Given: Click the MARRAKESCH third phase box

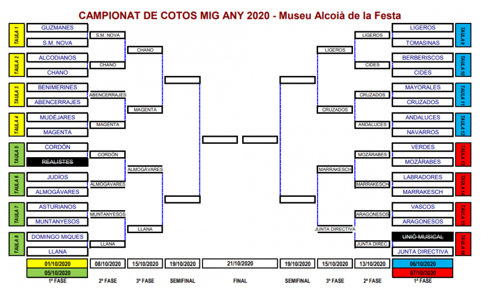Looking at the screenshot, I should [335, 169].
